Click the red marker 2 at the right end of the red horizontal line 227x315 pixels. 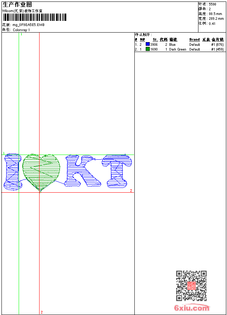(131, 190)
